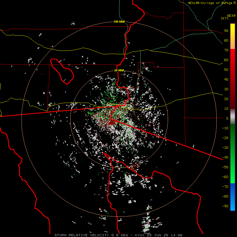Click the 60 value on velocity scale
Image resolution: width=237 pixels, height=237 pixels.
coord(226,60)
